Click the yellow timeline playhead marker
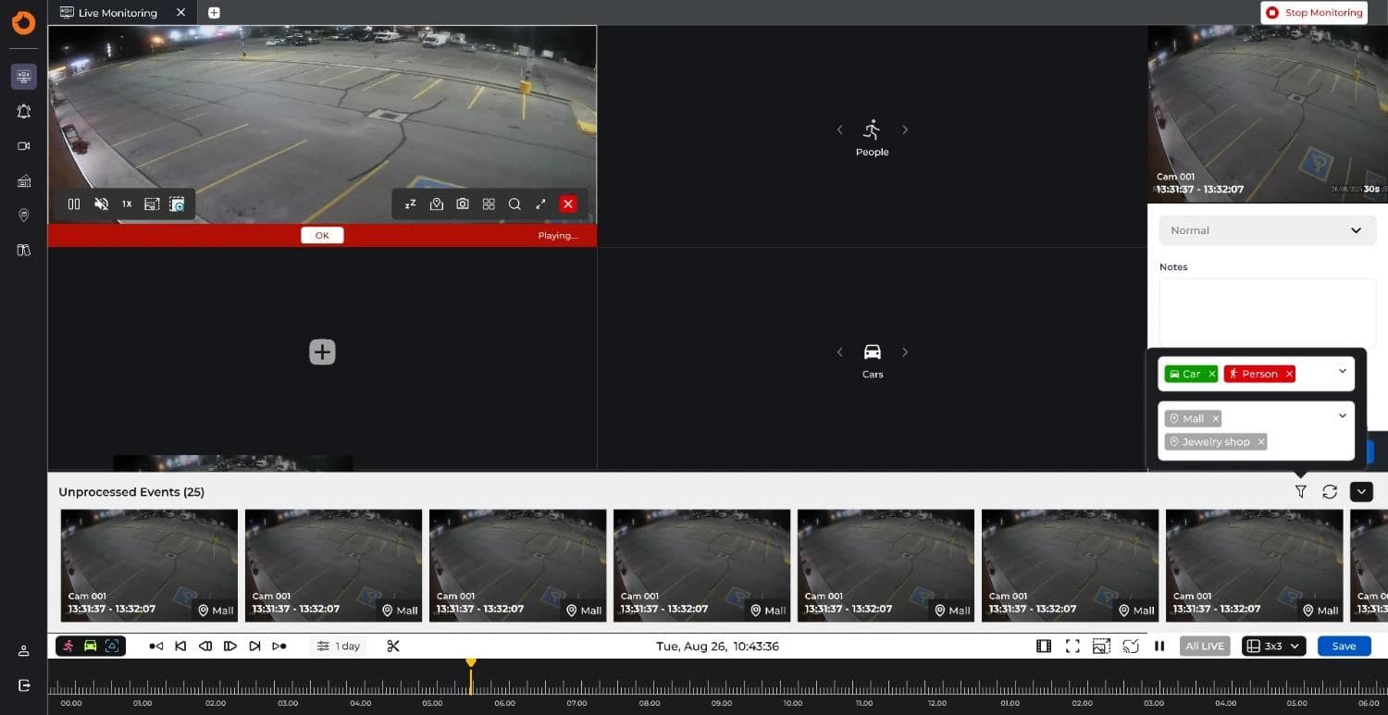Viewport: 1388px width, 715px height. [471, 663]
